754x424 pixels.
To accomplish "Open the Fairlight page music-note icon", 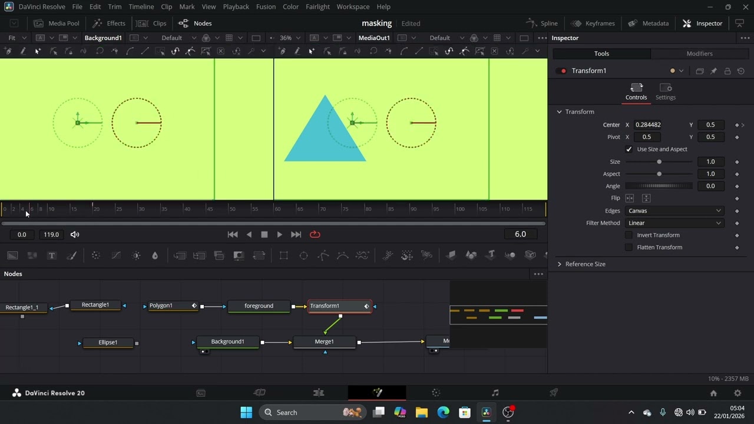I will (495, 393).
